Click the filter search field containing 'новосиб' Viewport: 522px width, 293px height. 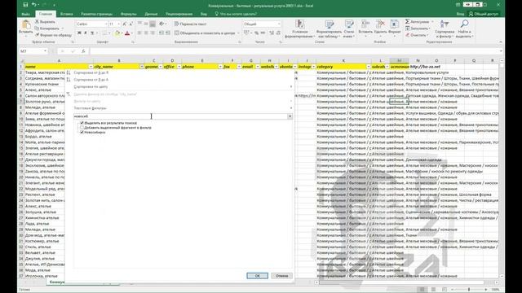pyautogui.click(x=180, y=116)
